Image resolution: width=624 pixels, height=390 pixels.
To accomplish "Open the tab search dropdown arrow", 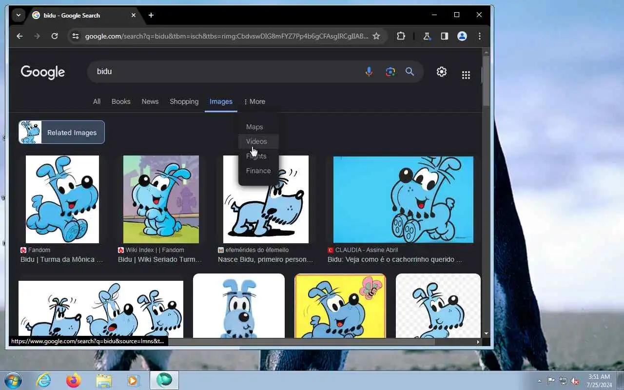I will [x=19, y=15].
